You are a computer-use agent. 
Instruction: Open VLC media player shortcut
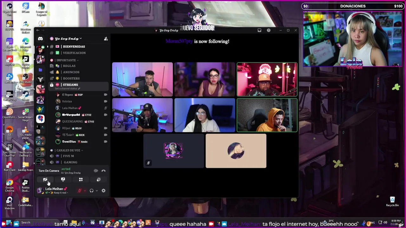coord(25,133)
